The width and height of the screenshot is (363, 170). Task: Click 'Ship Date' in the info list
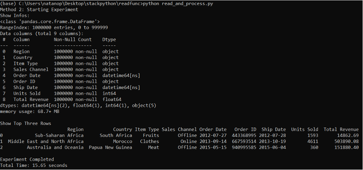coord(25,88)
